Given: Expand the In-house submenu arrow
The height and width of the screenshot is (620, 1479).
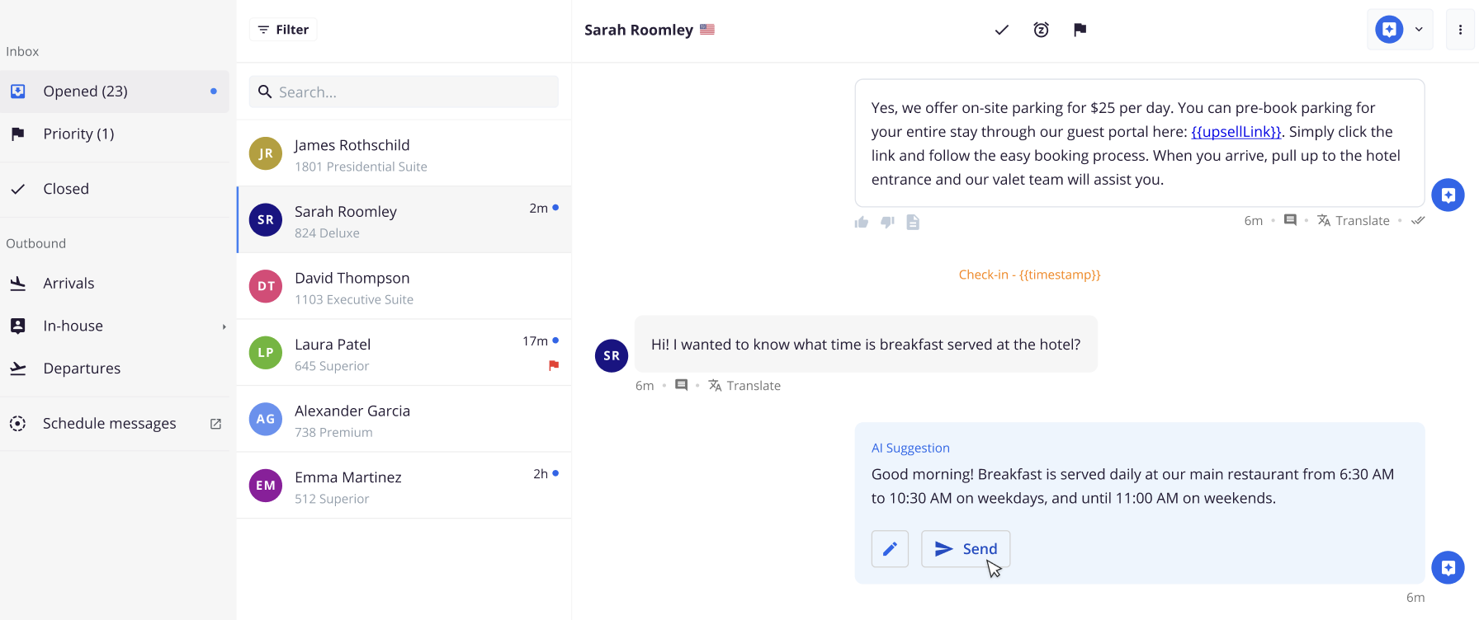Looking at the screenshot, I should point(224,326).
